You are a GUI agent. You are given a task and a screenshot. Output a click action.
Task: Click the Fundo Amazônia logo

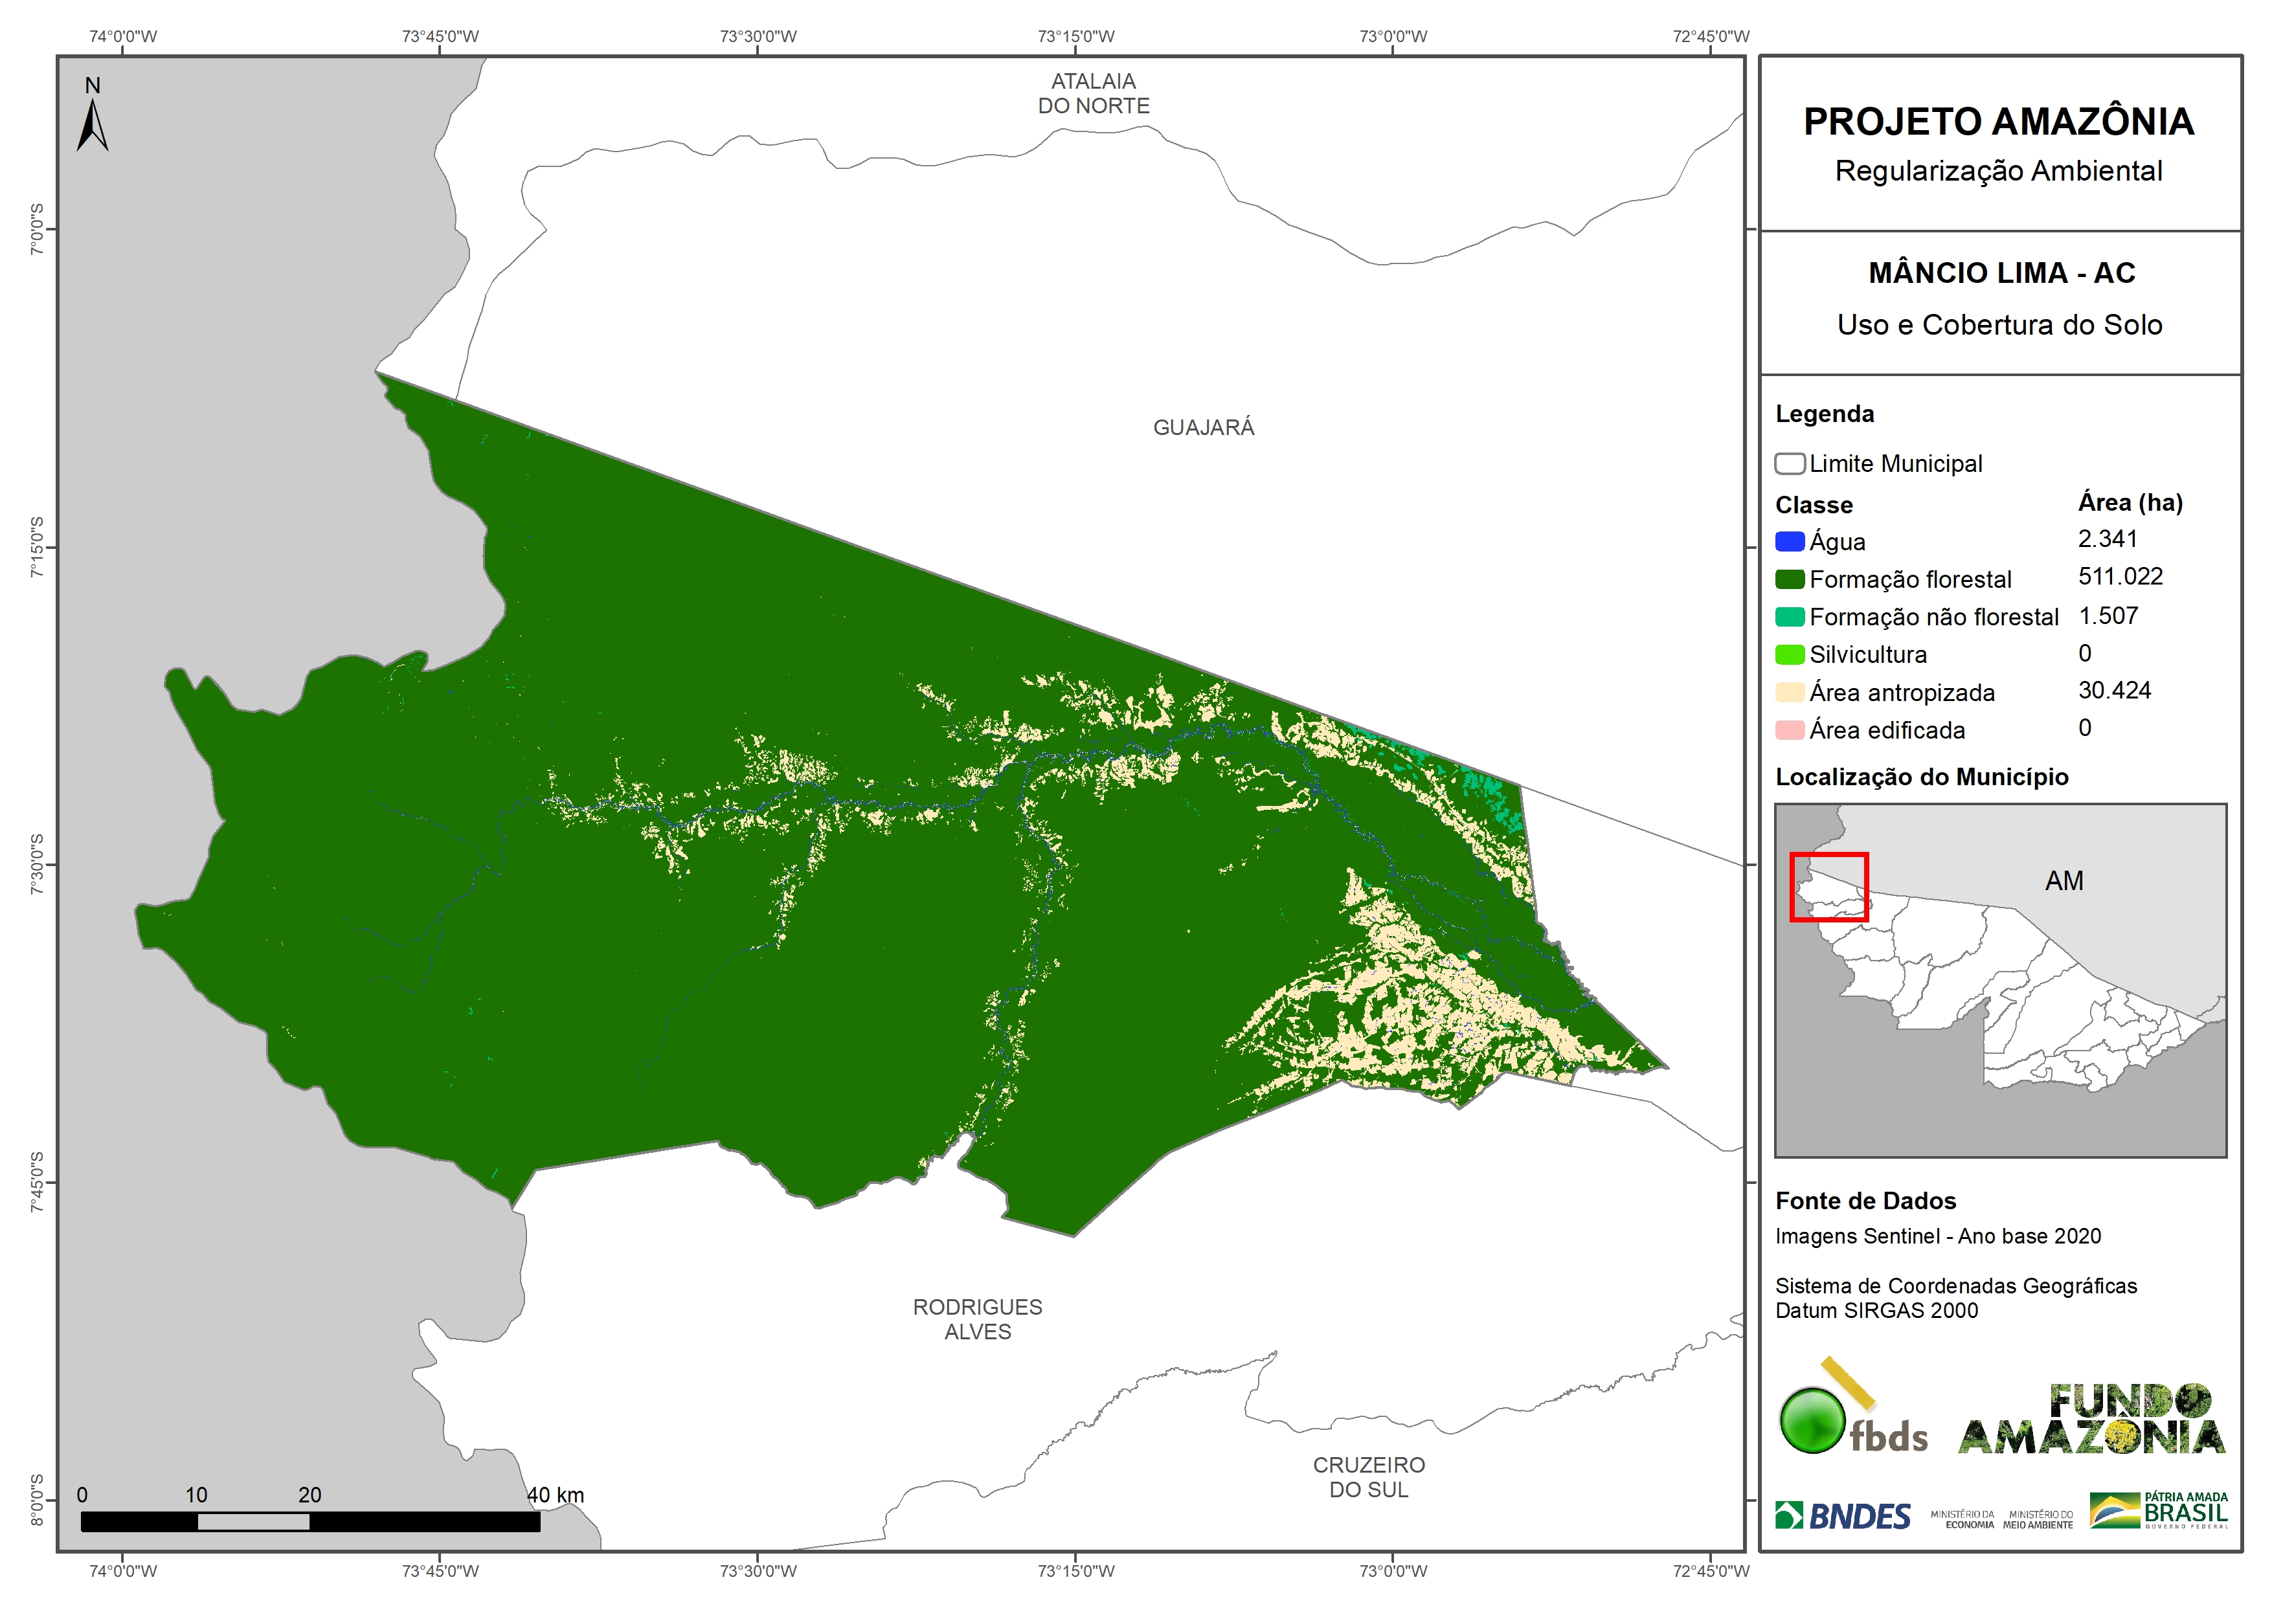click(2092, 1420)
